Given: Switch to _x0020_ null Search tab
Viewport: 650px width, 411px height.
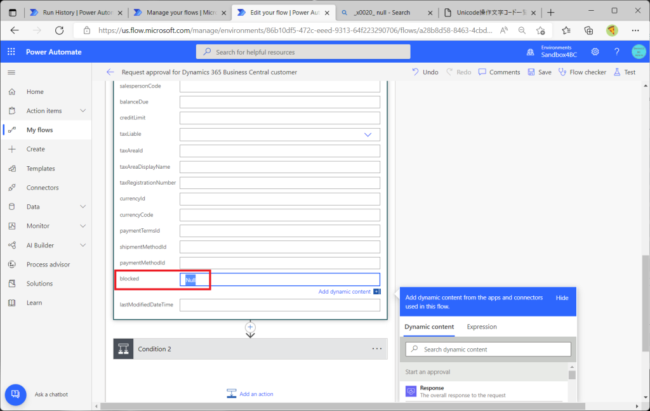Looking at the screenshot, I should 387,13.
